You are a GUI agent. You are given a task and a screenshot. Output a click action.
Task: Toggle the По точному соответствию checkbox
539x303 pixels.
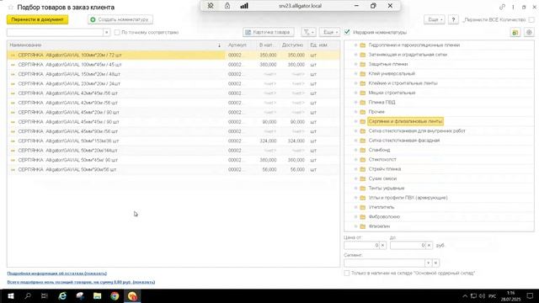click(x=117, y=32)
